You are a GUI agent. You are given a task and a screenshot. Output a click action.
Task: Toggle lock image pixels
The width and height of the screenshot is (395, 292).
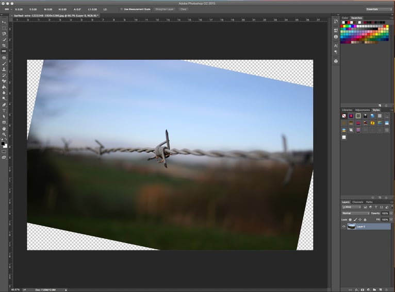click(355, 219)
